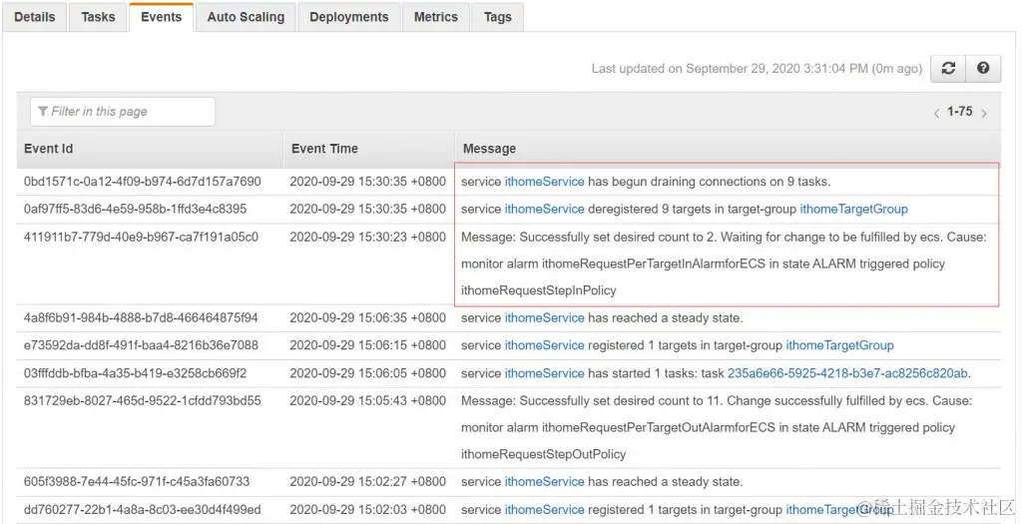Viewport: 1022px width, 524px height.
Task: Open ithomeTargetGroup link in 15:06:15 registered row
Action: tap(839, 345)
